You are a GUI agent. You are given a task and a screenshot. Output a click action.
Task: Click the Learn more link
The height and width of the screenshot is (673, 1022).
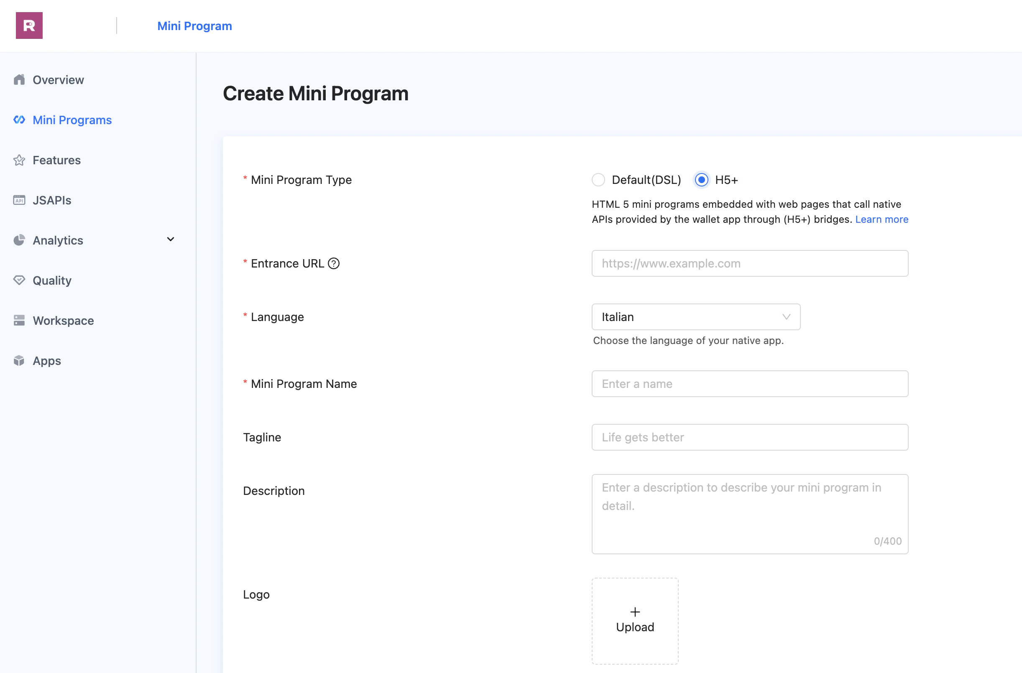[881, 219]
